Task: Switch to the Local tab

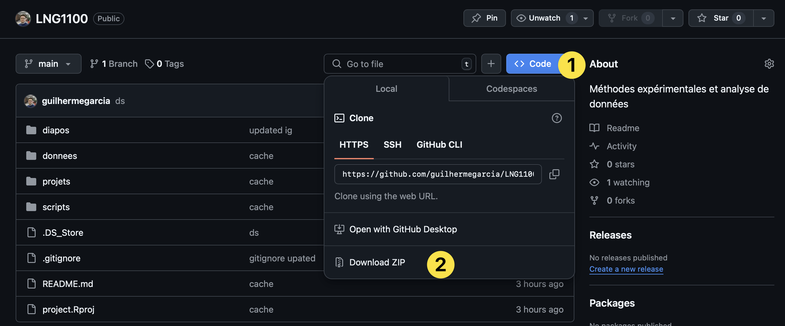Action: tap(386, 89)
